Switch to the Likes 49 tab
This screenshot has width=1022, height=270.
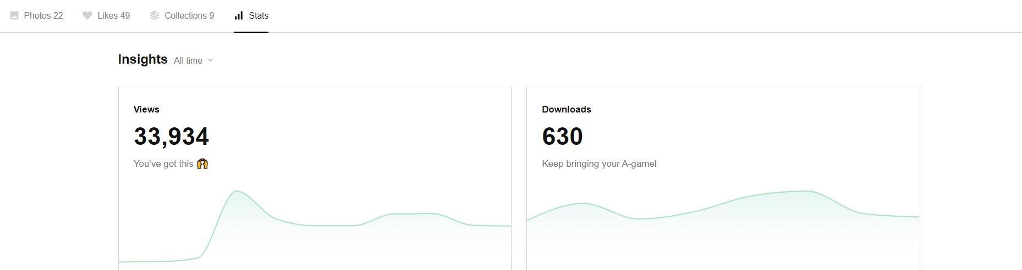pyautogui.click(x=113, y=15)
